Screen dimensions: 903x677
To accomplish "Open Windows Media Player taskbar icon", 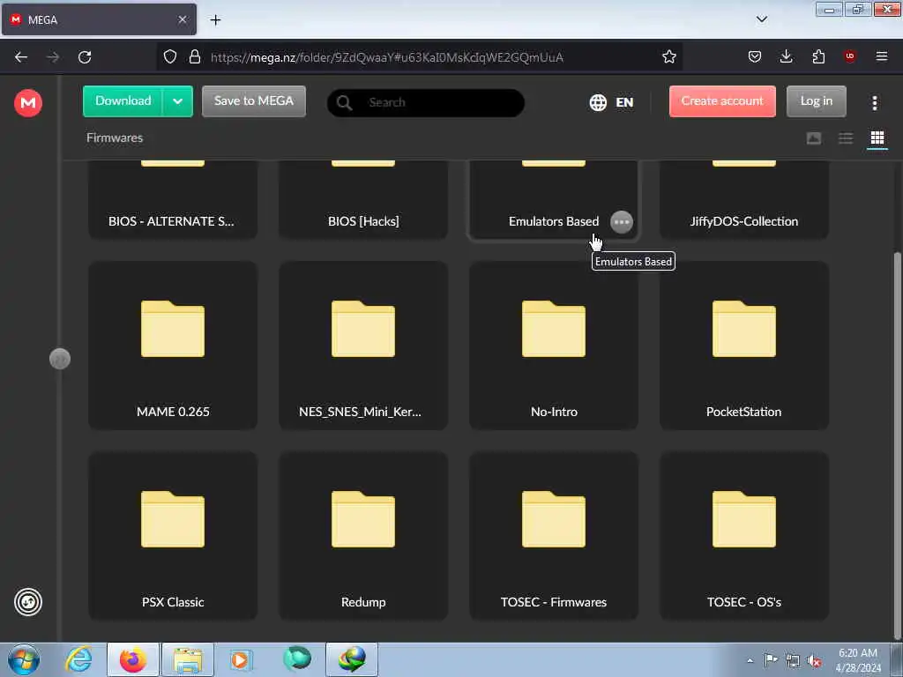I will (241, 659).
